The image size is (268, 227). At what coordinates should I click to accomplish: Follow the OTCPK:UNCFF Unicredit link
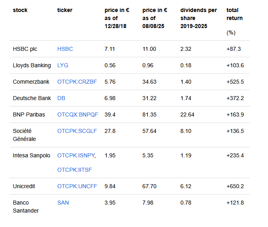[77, 186]
